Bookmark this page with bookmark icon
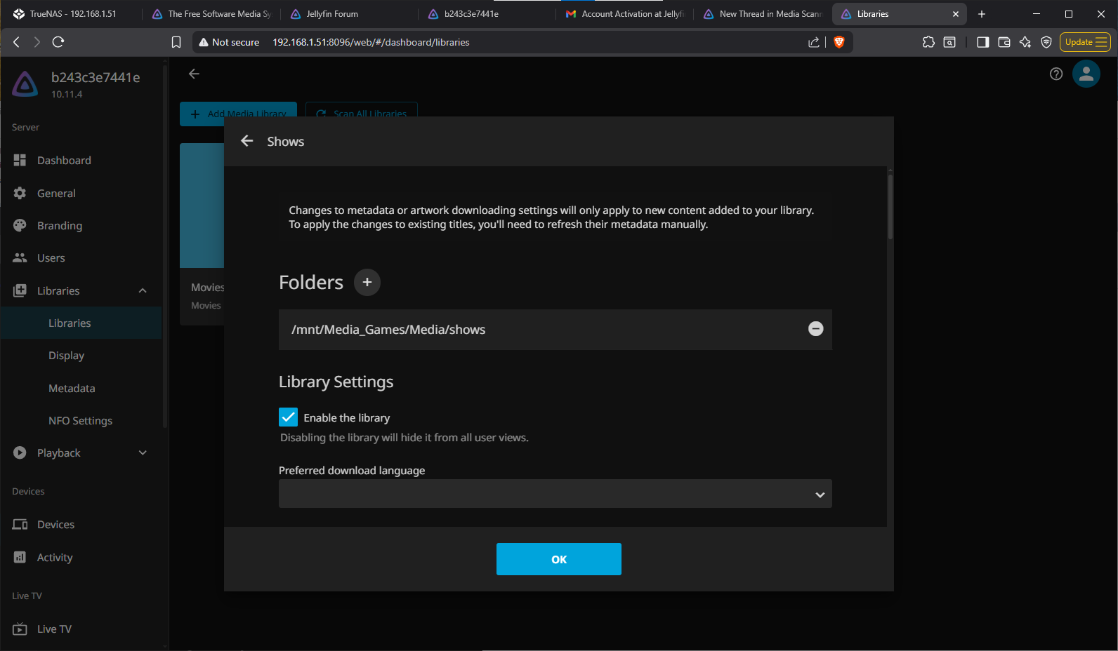The image size is (1118, 651). (x=176, y=42)
